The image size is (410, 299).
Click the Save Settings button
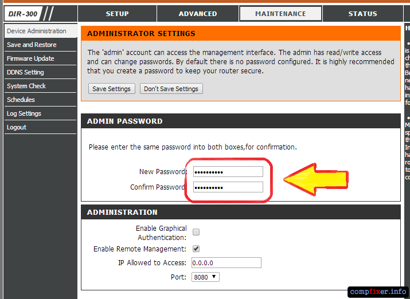(x=112, y=89)
